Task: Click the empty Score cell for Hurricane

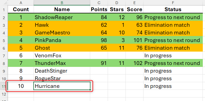Action: pos(134,86)
